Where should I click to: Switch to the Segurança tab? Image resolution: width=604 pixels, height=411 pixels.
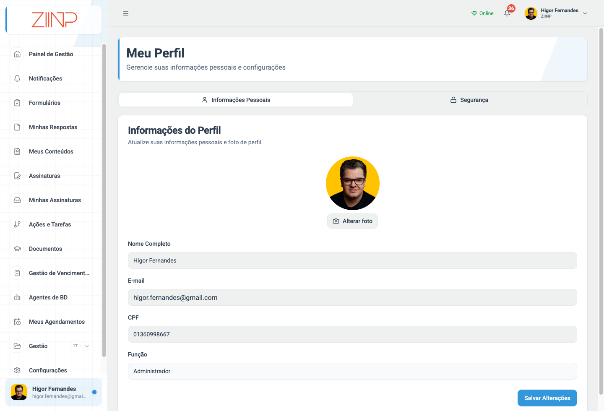469,100
